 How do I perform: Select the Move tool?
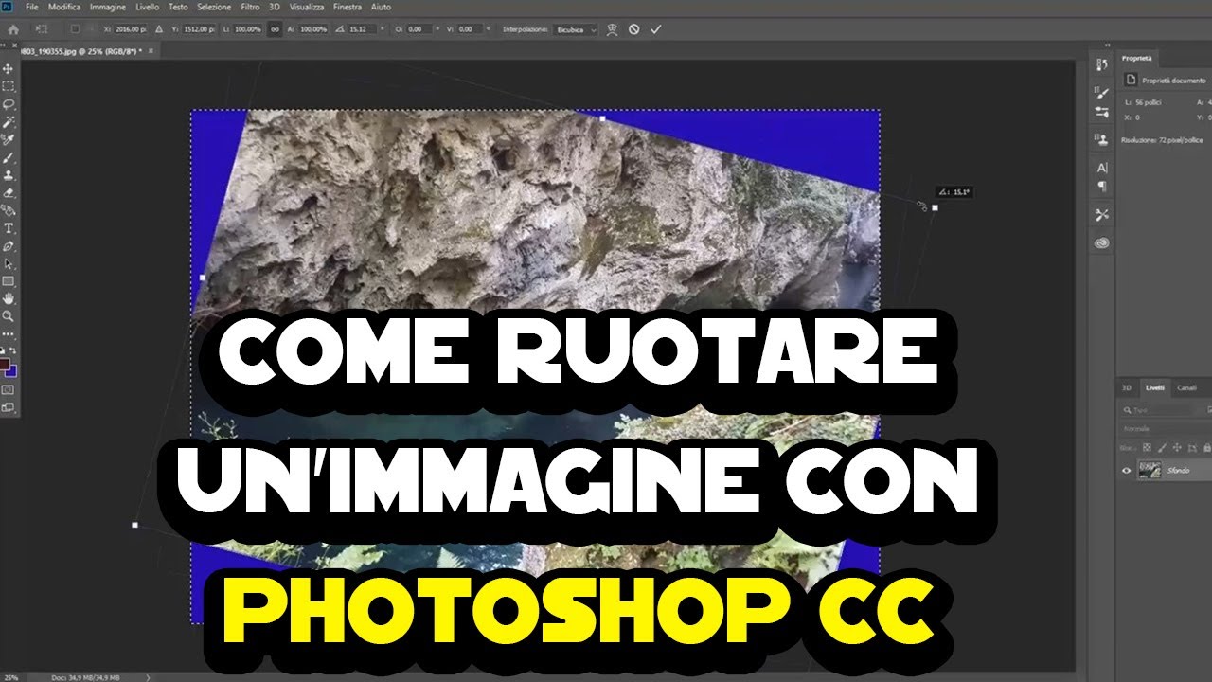pos(8,67)
